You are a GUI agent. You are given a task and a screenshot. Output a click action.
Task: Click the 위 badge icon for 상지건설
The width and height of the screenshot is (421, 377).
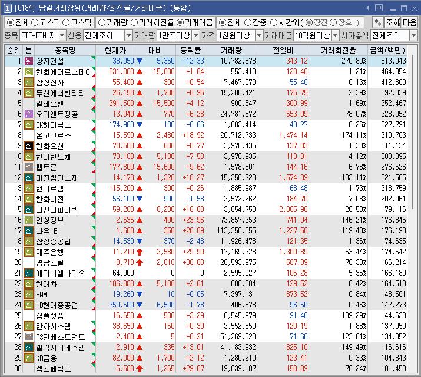[x=29, y=61]
